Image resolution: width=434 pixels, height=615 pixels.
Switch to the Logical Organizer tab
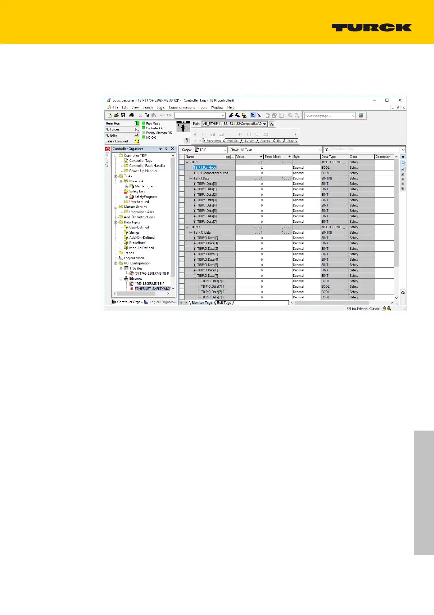tap(160, 302)
